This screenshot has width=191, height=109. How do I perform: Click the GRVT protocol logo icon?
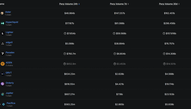pos(3,74)
